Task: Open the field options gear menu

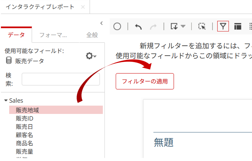Action: click(x=91, y=56)
